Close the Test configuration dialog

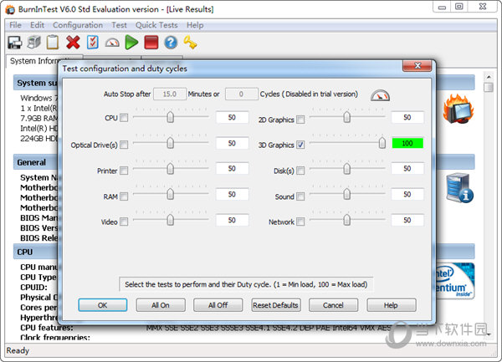point(417,65)
